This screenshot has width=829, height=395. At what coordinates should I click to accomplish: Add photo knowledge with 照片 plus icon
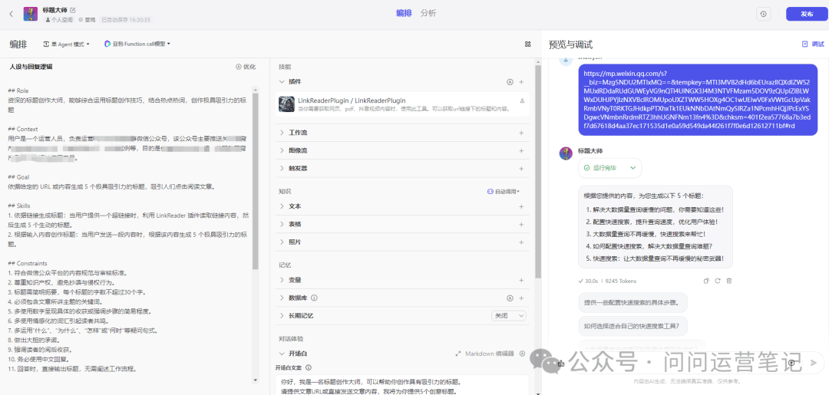(x=521, y=242)
